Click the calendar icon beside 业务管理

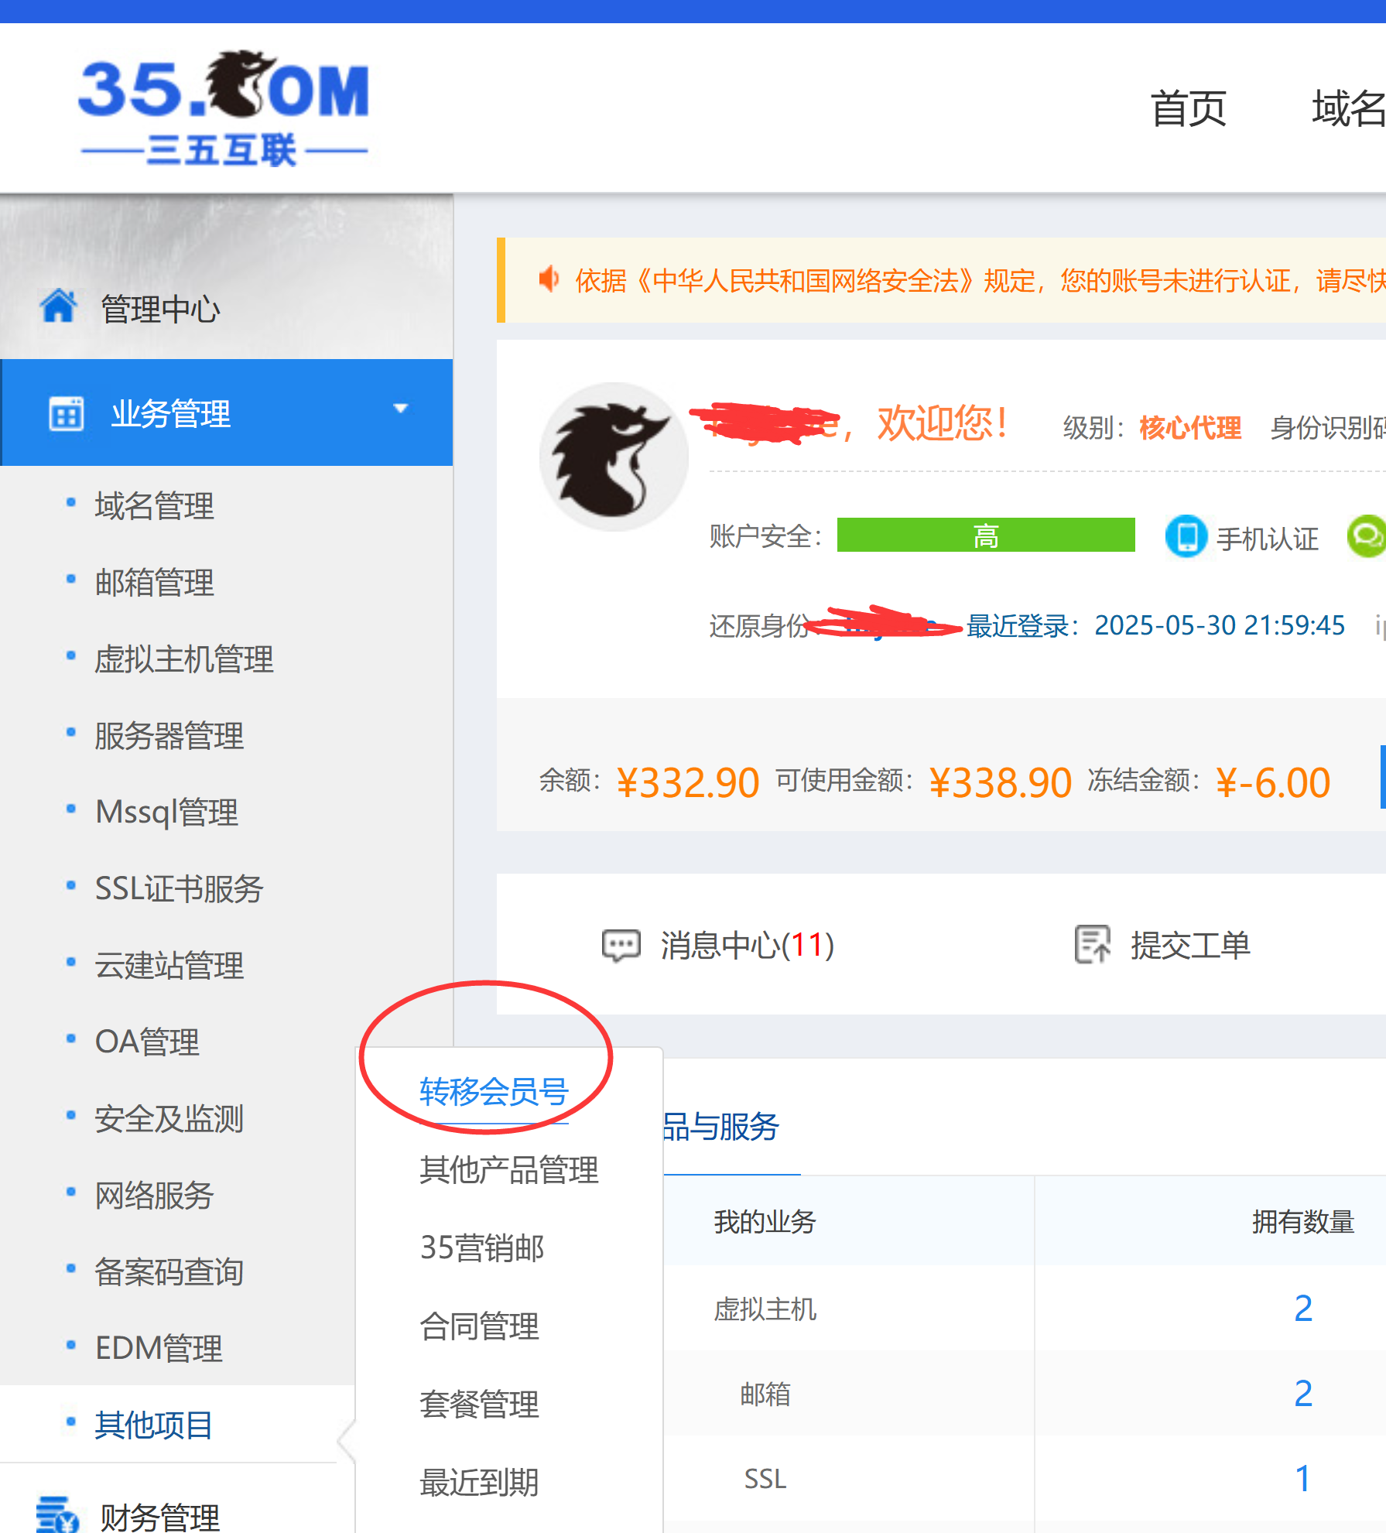pyautogui.click(x=67, y=413)
